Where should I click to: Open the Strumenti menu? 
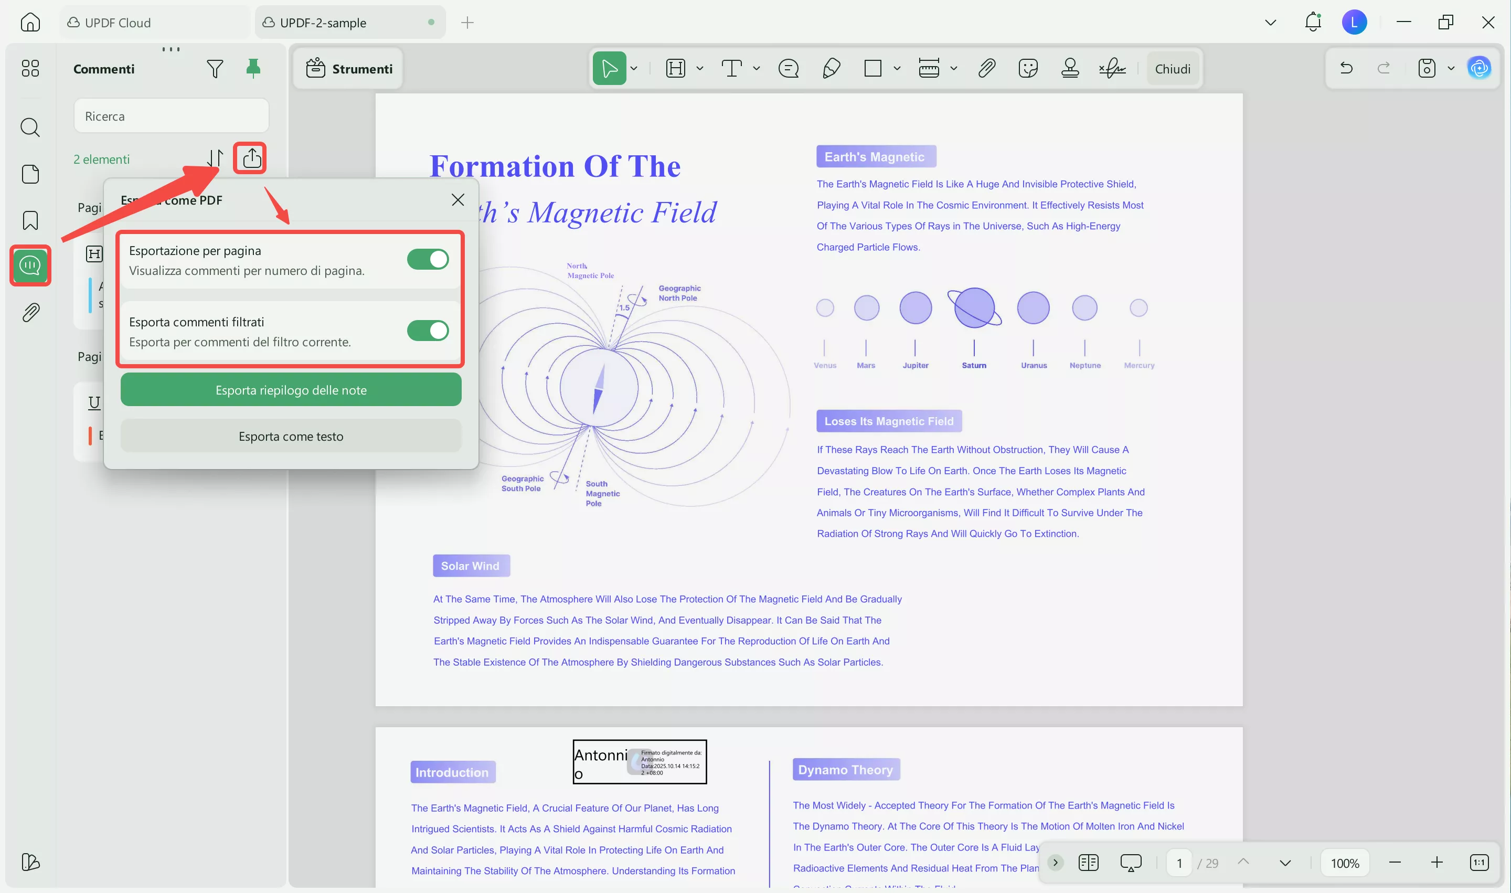[x=349, y=69]
